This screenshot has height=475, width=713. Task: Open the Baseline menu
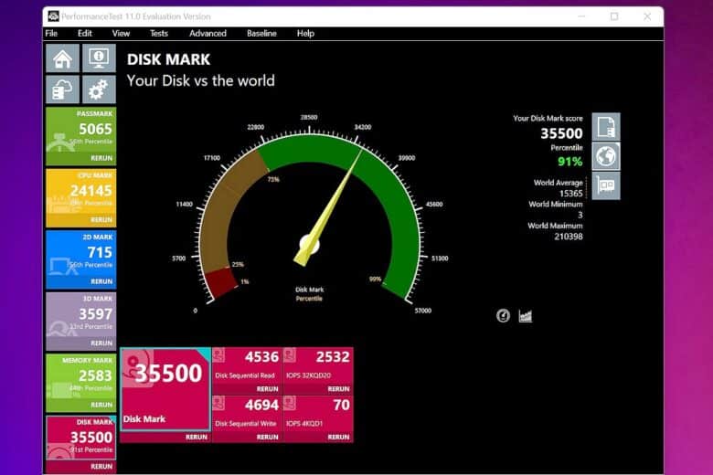pyautogui.click(x=261, y=33)
